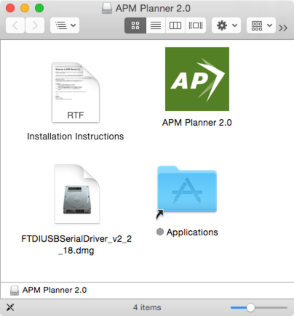Click the tools icon in status bar
This screenshot has width=294, height=316.
coord(10,307)
